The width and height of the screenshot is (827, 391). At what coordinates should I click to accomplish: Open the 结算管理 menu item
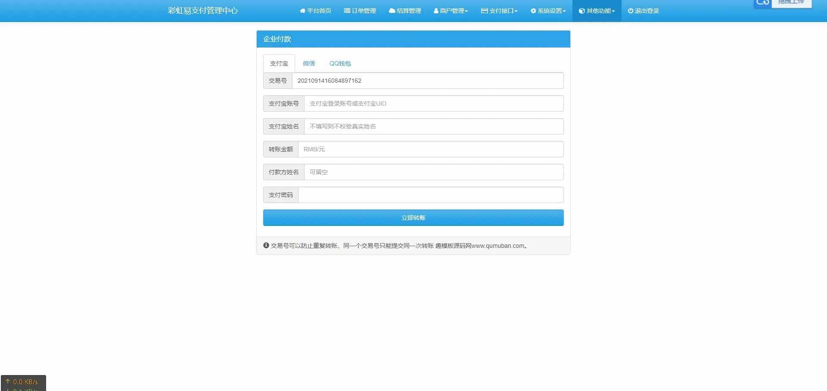(x=405, y=11)
